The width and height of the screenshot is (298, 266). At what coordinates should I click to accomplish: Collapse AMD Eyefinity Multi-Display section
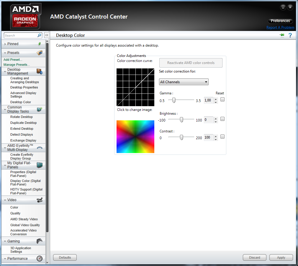5,148
